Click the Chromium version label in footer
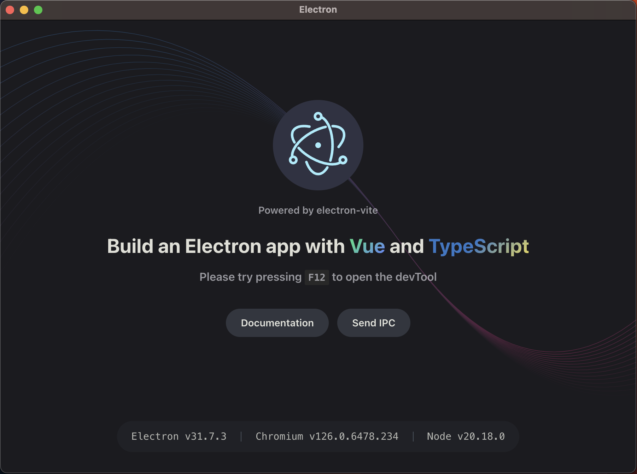The height and width of the screenshot is (474, 637). pos(327,436)
